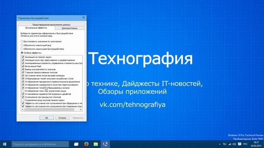Toggle Отображение содержимого окна при перетаскивании

[x=23, y=85]
